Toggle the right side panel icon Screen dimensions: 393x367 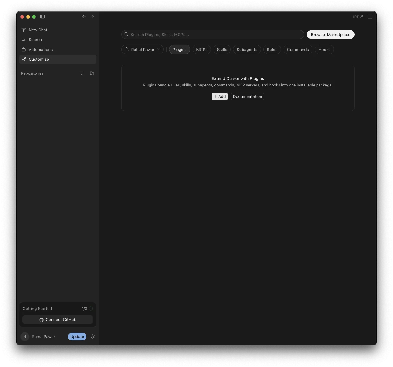[370, 17]
